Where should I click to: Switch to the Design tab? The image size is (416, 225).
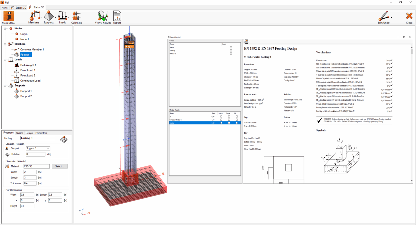[x=29, y=133]
